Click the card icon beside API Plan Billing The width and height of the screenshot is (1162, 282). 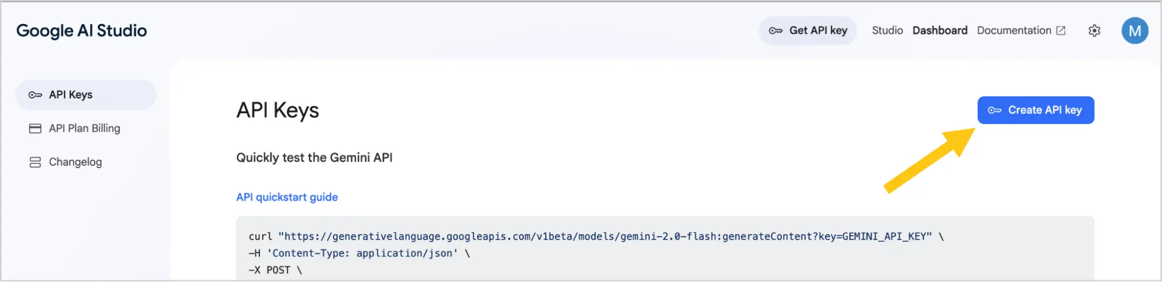[x=35, y=129]
